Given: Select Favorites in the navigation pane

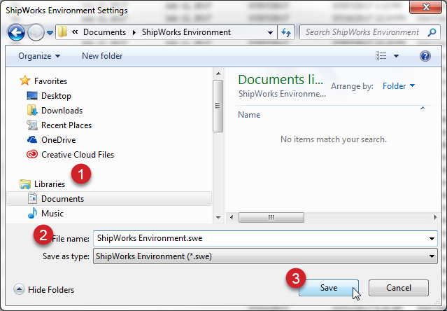Looking at the screenshot, I should pos(50,81).
